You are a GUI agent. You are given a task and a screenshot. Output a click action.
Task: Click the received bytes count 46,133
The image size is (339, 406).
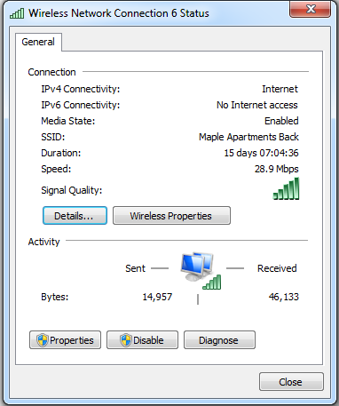pos(284,297)
